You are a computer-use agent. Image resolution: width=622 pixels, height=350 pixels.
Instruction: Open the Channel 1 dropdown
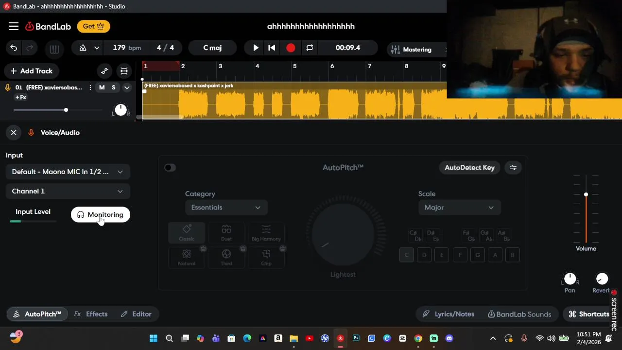click(68, 191)
